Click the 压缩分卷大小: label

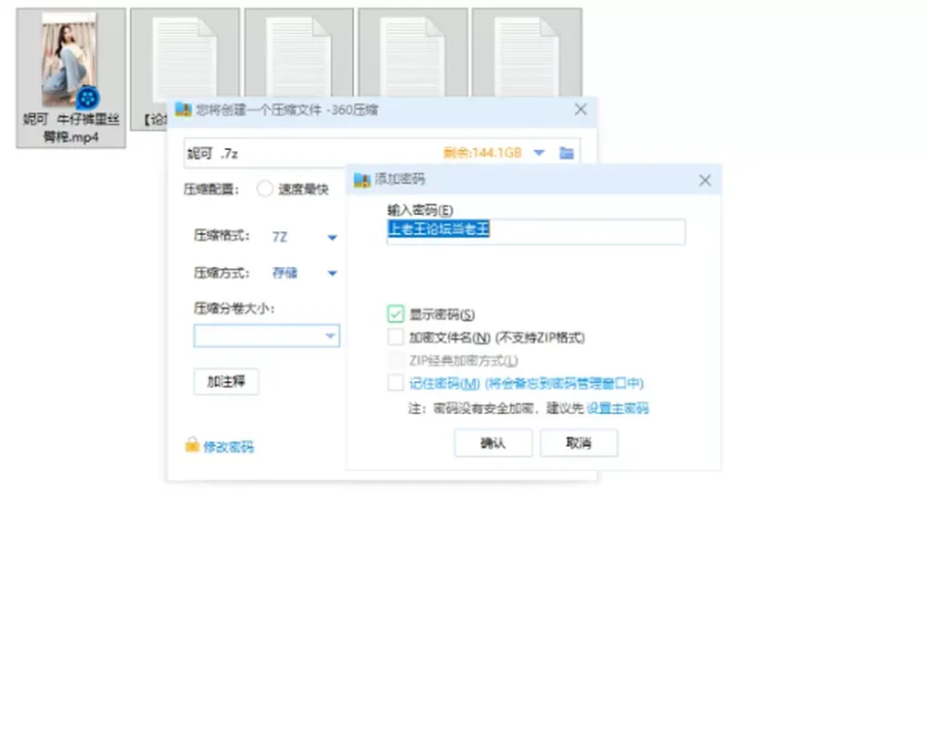[234, 308]
